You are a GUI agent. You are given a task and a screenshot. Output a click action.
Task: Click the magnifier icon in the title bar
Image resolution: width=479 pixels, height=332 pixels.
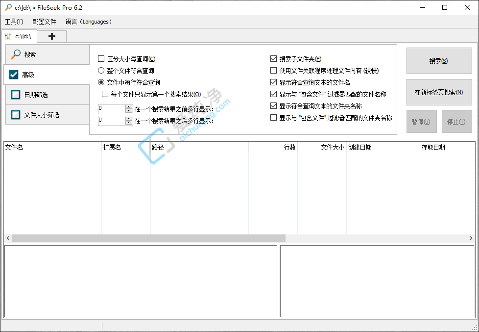(8, 7)
